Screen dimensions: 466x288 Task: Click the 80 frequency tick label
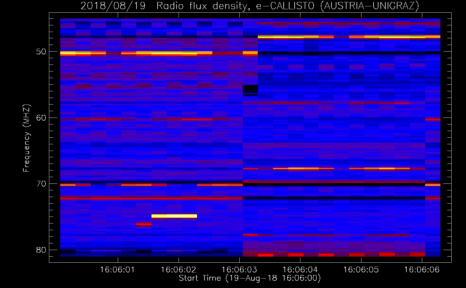tap(41, 250)
